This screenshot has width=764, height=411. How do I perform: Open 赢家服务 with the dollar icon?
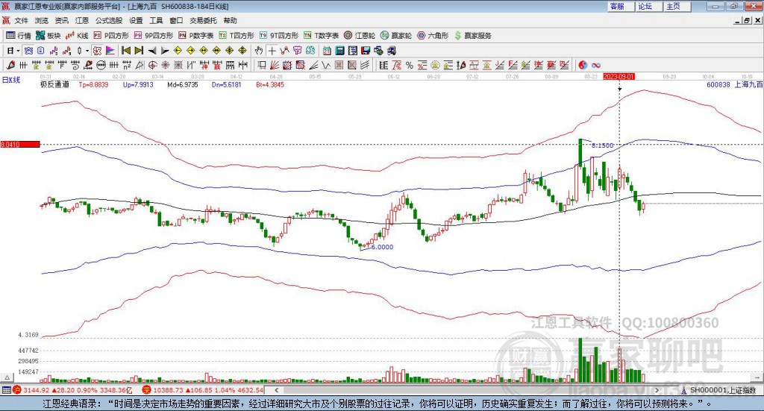coord(472,36)
